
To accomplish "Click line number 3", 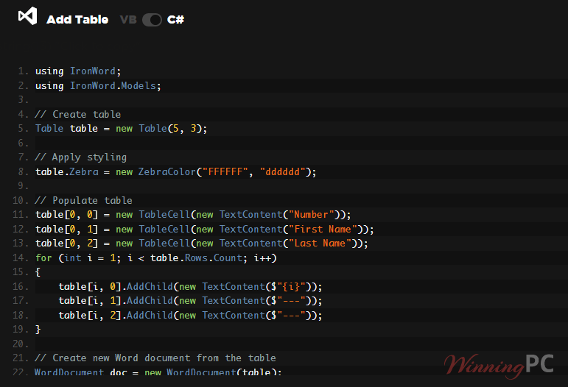I will [23, 100].
